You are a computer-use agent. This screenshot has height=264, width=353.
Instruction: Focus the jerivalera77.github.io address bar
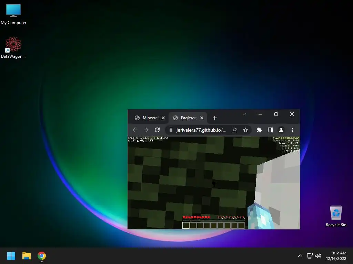coord(201,130)
